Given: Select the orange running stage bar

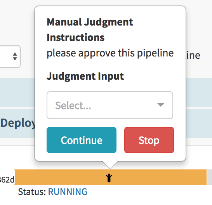Looking at the screenshot, I should [x=110, y=177].
